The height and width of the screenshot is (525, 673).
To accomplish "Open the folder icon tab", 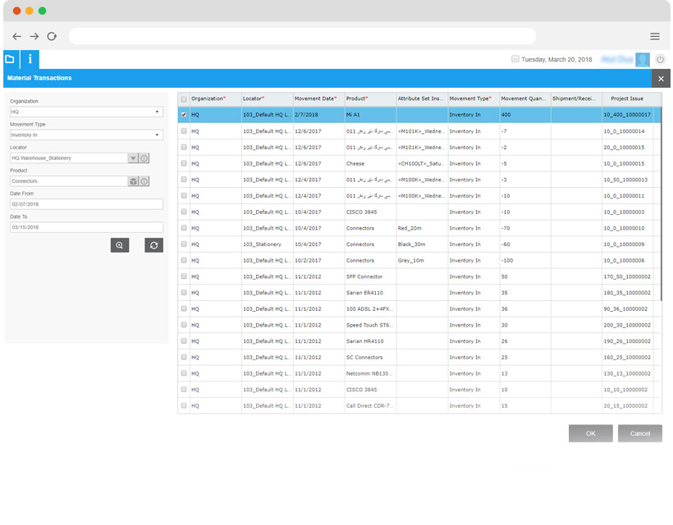I will [10, 59].
